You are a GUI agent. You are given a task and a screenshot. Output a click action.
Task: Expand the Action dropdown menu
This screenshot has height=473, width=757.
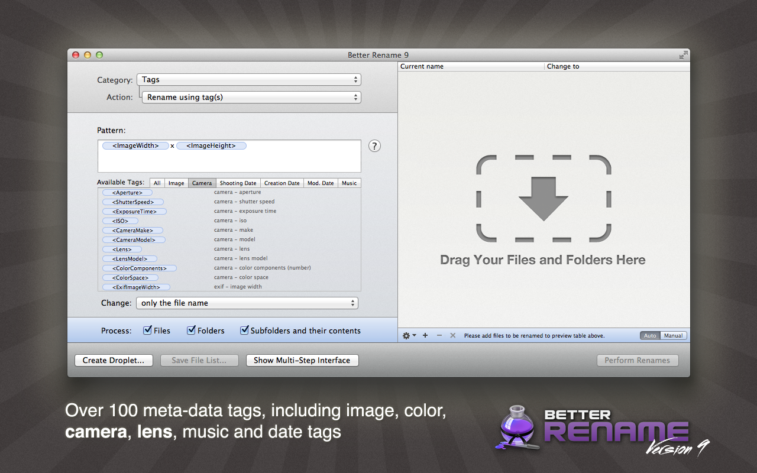click(251, 98)
